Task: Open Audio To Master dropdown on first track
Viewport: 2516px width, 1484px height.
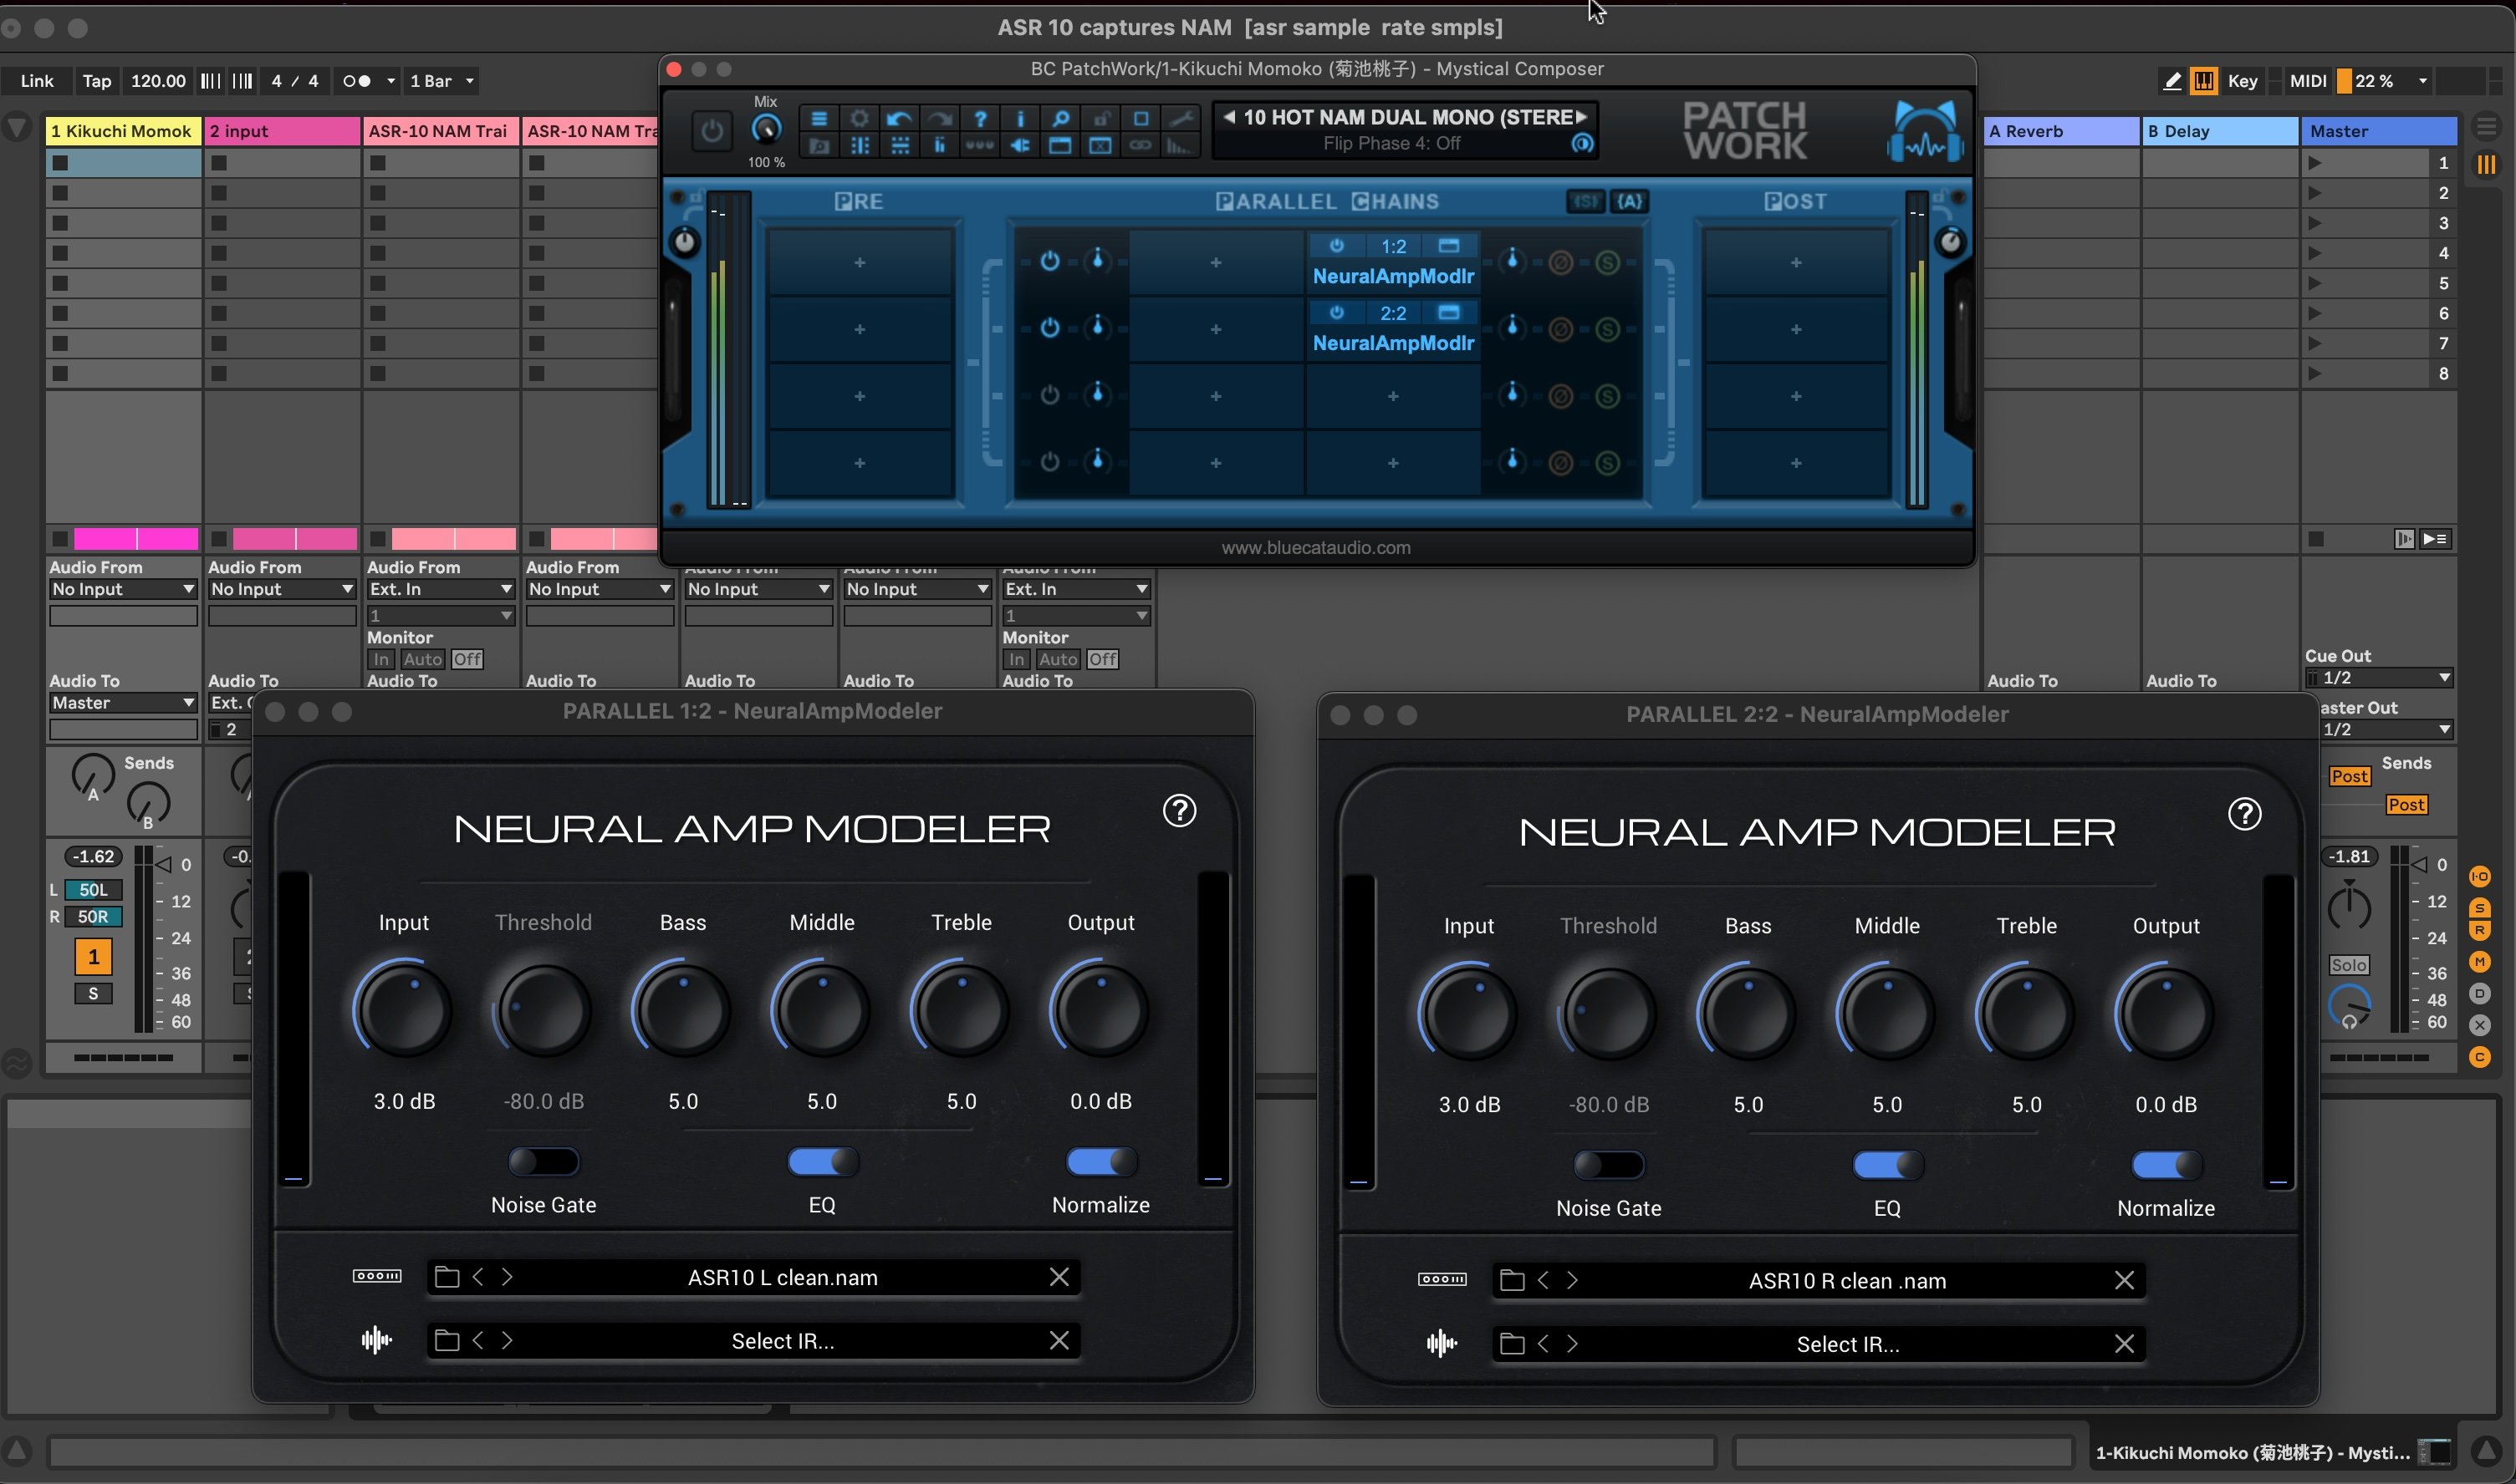Action: (x=123, y=703)
